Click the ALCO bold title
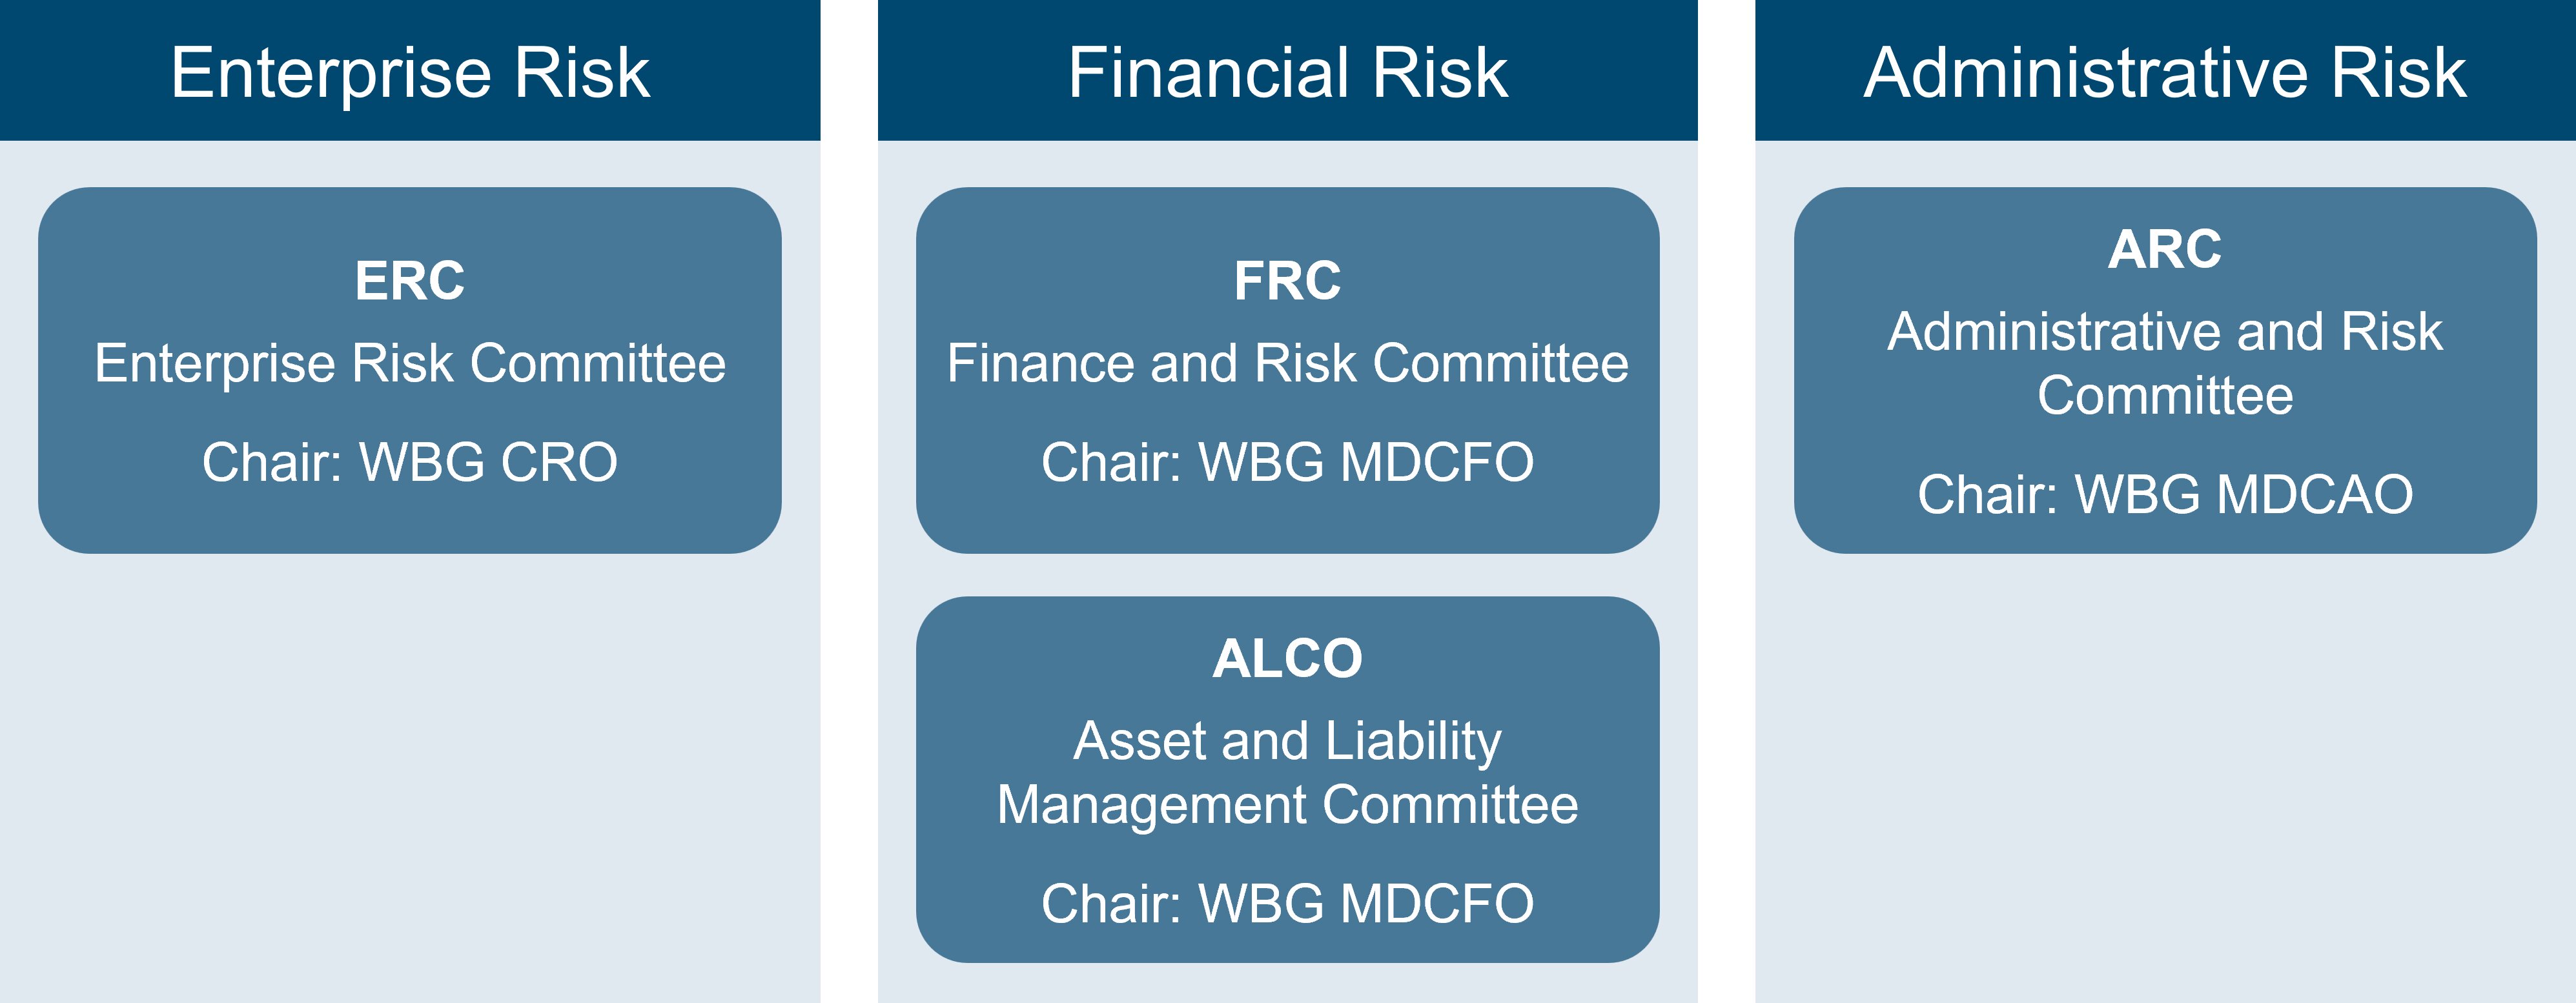The height and width of the screenshot is (1003, 2576). click(x=1287, y=659)
